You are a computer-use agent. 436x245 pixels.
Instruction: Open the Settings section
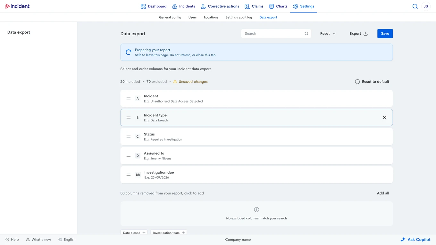(304, 6)
